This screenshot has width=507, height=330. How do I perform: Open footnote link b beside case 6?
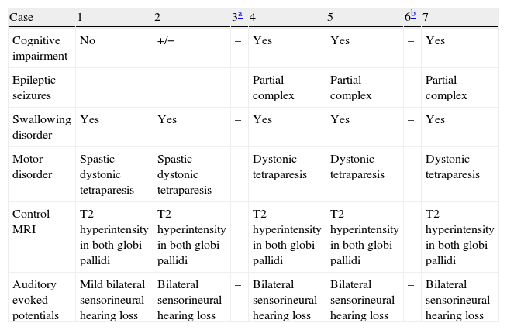click(413, 15)
